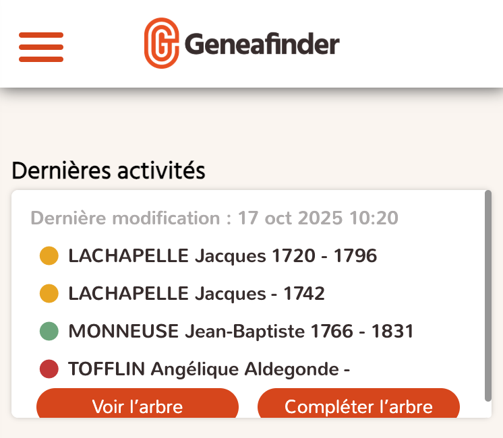Click yellow dot beside LACHAPELLE Jacques 1720
This screenshot has width=503, height=438.
pos(49,256)
